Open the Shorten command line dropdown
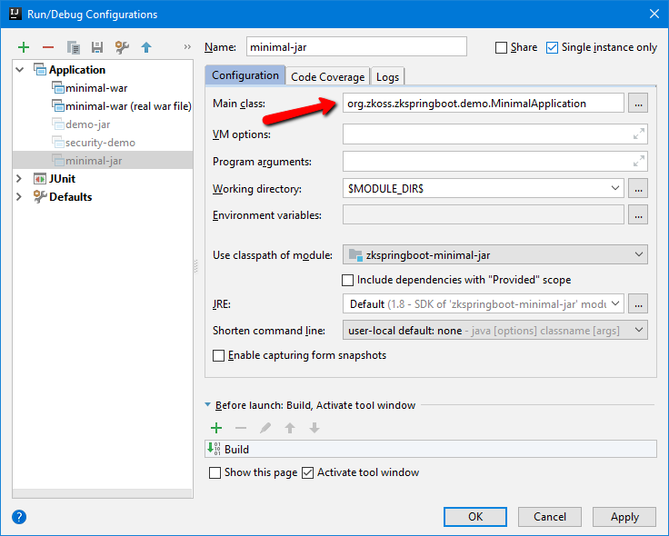The height and width of the screenshot is (536, 669). pyautogui.click(x=494, y=331)
